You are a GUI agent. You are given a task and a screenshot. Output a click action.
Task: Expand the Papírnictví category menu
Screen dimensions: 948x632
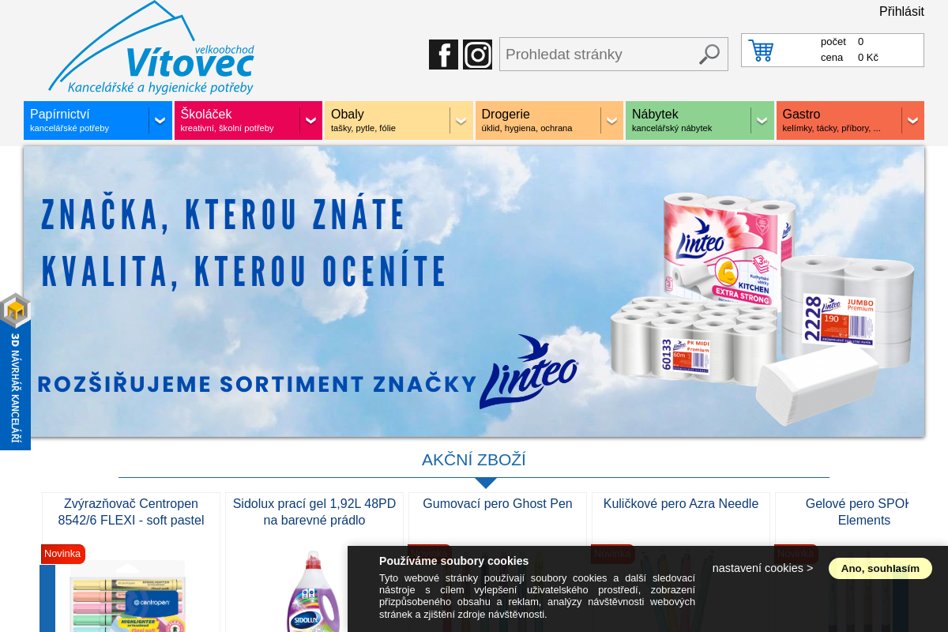(x=160, y=120)
